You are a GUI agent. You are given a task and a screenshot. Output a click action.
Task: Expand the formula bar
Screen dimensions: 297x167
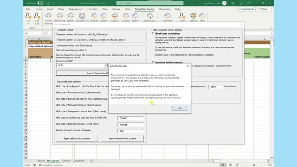pos(271,33)
